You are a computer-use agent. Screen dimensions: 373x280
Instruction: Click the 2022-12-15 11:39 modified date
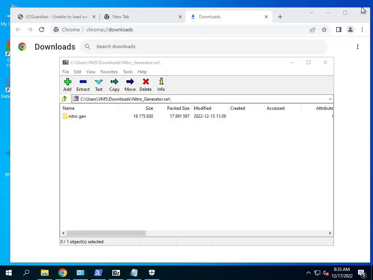(210, 116)
